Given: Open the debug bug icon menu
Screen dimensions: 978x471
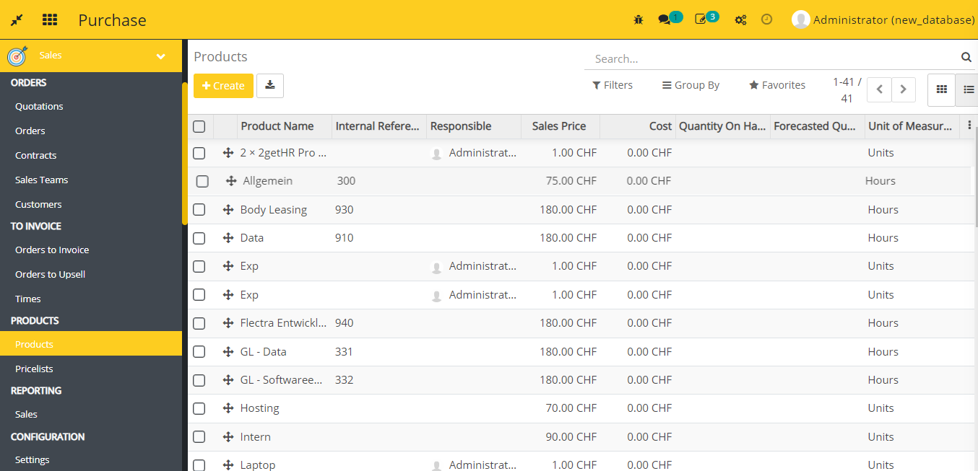Looking at the screenshot, I should tap(638, 19).
